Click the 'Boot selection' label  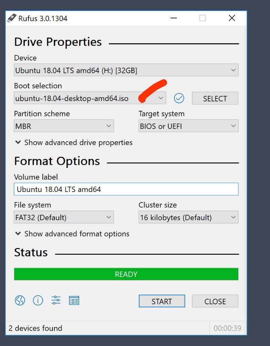(x=38, y=86)
